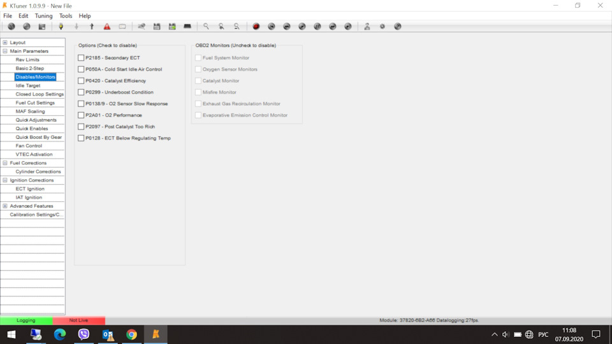
Task: Check P2185 - Secondary ECT option
Action: (81, 58)
